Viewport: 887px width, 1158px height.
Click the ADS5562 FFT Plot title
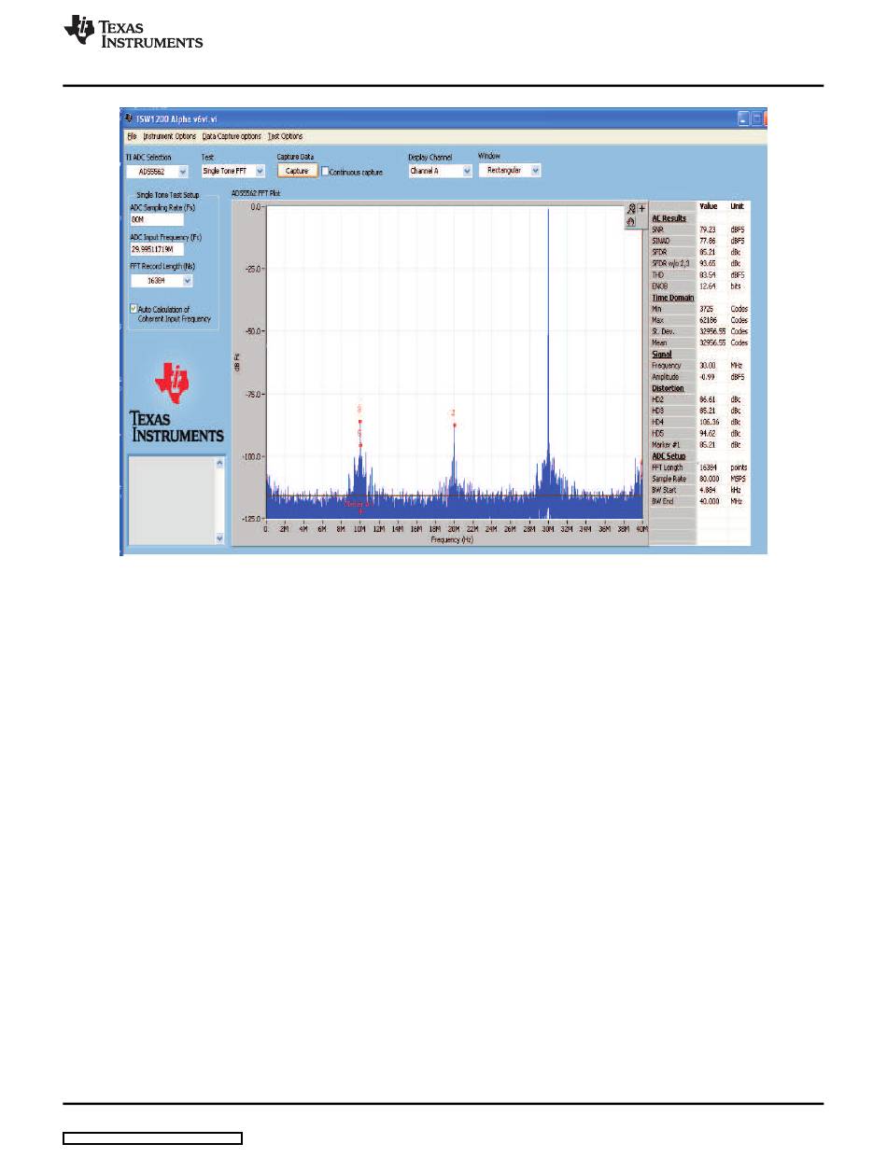point(256,192)
